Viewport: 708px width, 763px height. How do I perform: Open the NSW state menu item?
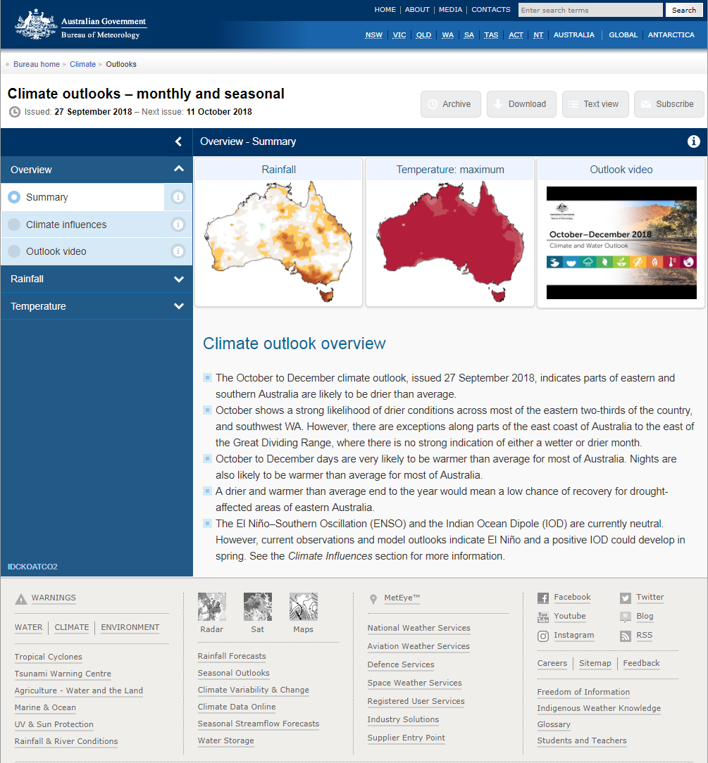(373, 35)
